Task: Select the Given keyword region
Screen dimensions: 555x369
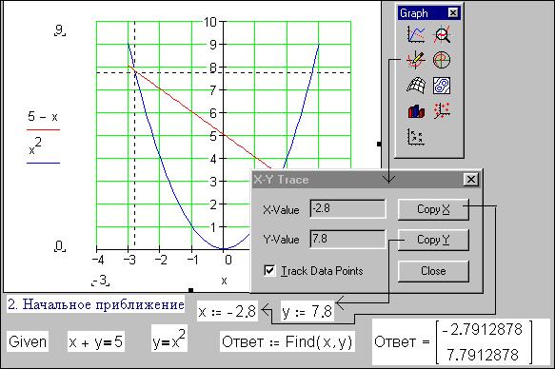Action: click(28, 341)
